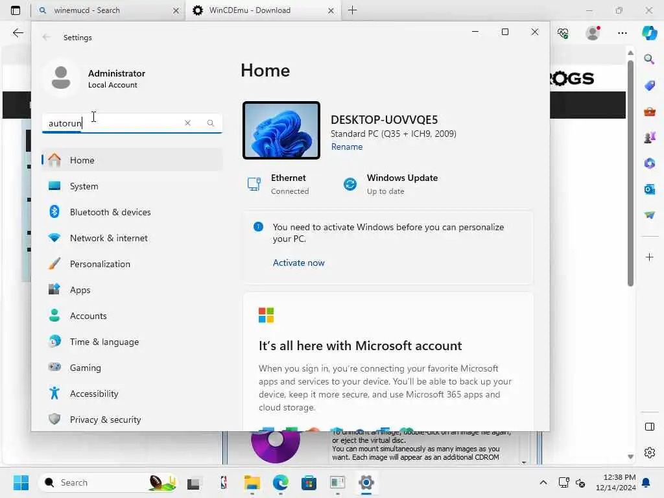
Task: Open the Edge sidebar settings gear
Action: tap(649, 453)
